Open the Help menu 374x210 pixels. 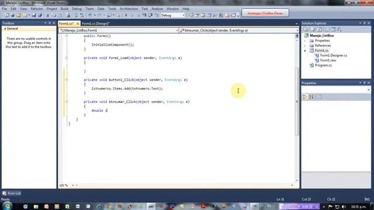coord(186,9)
